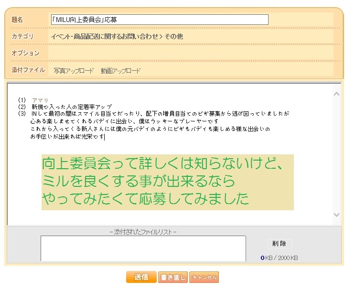345x292 pixels.
Task: Open the 動画アップロード video upload link
Action: [120, 71]
